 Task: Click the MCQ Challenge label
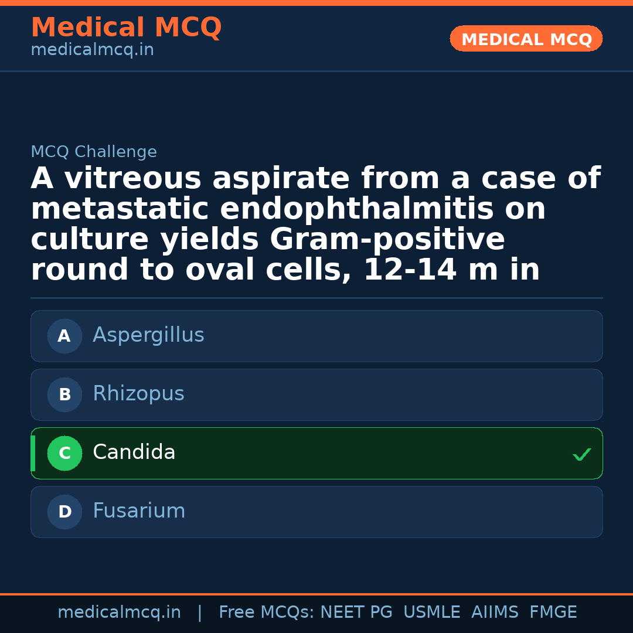pos(94,152)
